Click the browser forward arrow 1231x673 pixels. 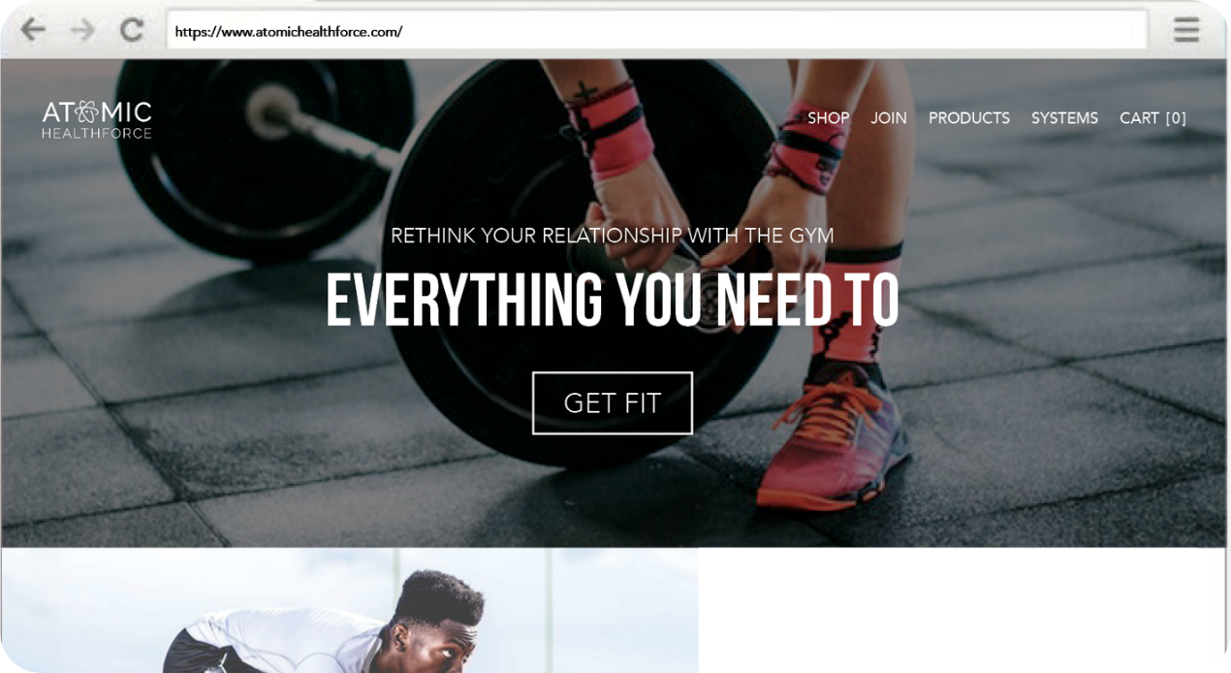(83, 30)
